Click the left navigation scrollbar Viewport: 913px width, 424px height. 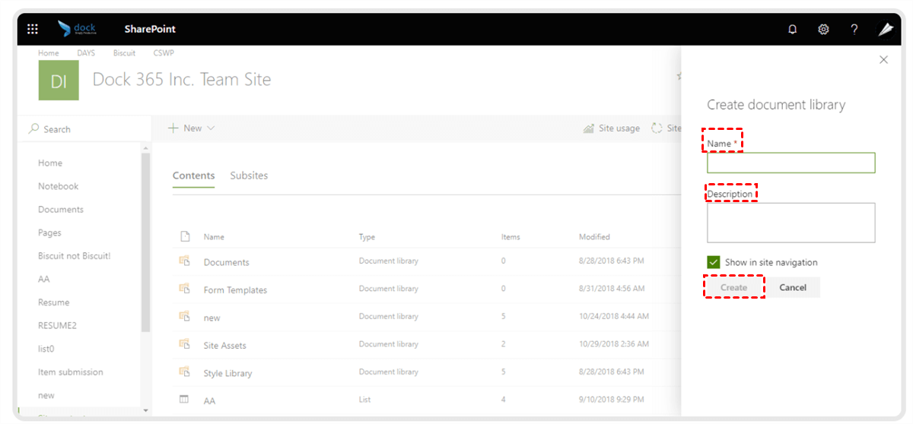coord(145,243)
